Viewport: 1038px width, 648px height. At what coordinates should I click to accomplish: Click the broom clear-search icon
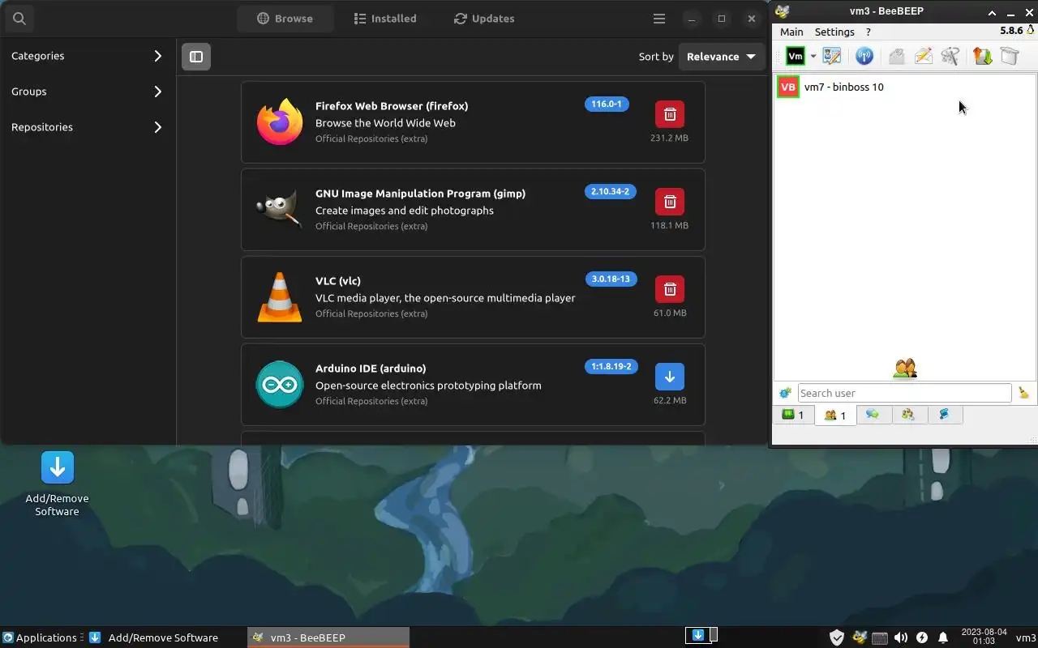pyautogui.click(x=1023, y=393)
